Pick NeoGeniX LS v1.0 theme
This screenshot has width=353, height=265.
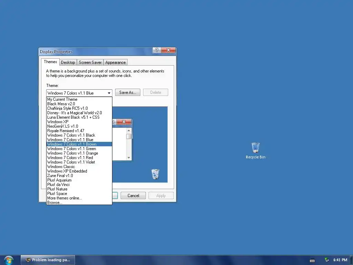79,126
